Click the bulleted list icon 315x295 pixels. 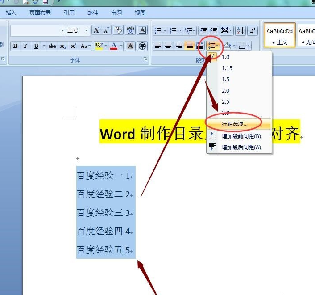point(158,30)
